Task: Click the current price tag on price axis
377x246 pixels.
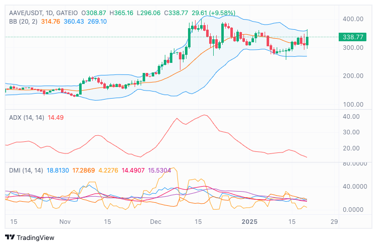Action: 353,37
